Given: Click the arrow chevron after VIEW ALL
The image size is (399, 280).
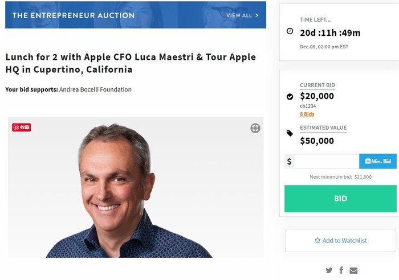Looking at the screenshot, I should [256, 15].
